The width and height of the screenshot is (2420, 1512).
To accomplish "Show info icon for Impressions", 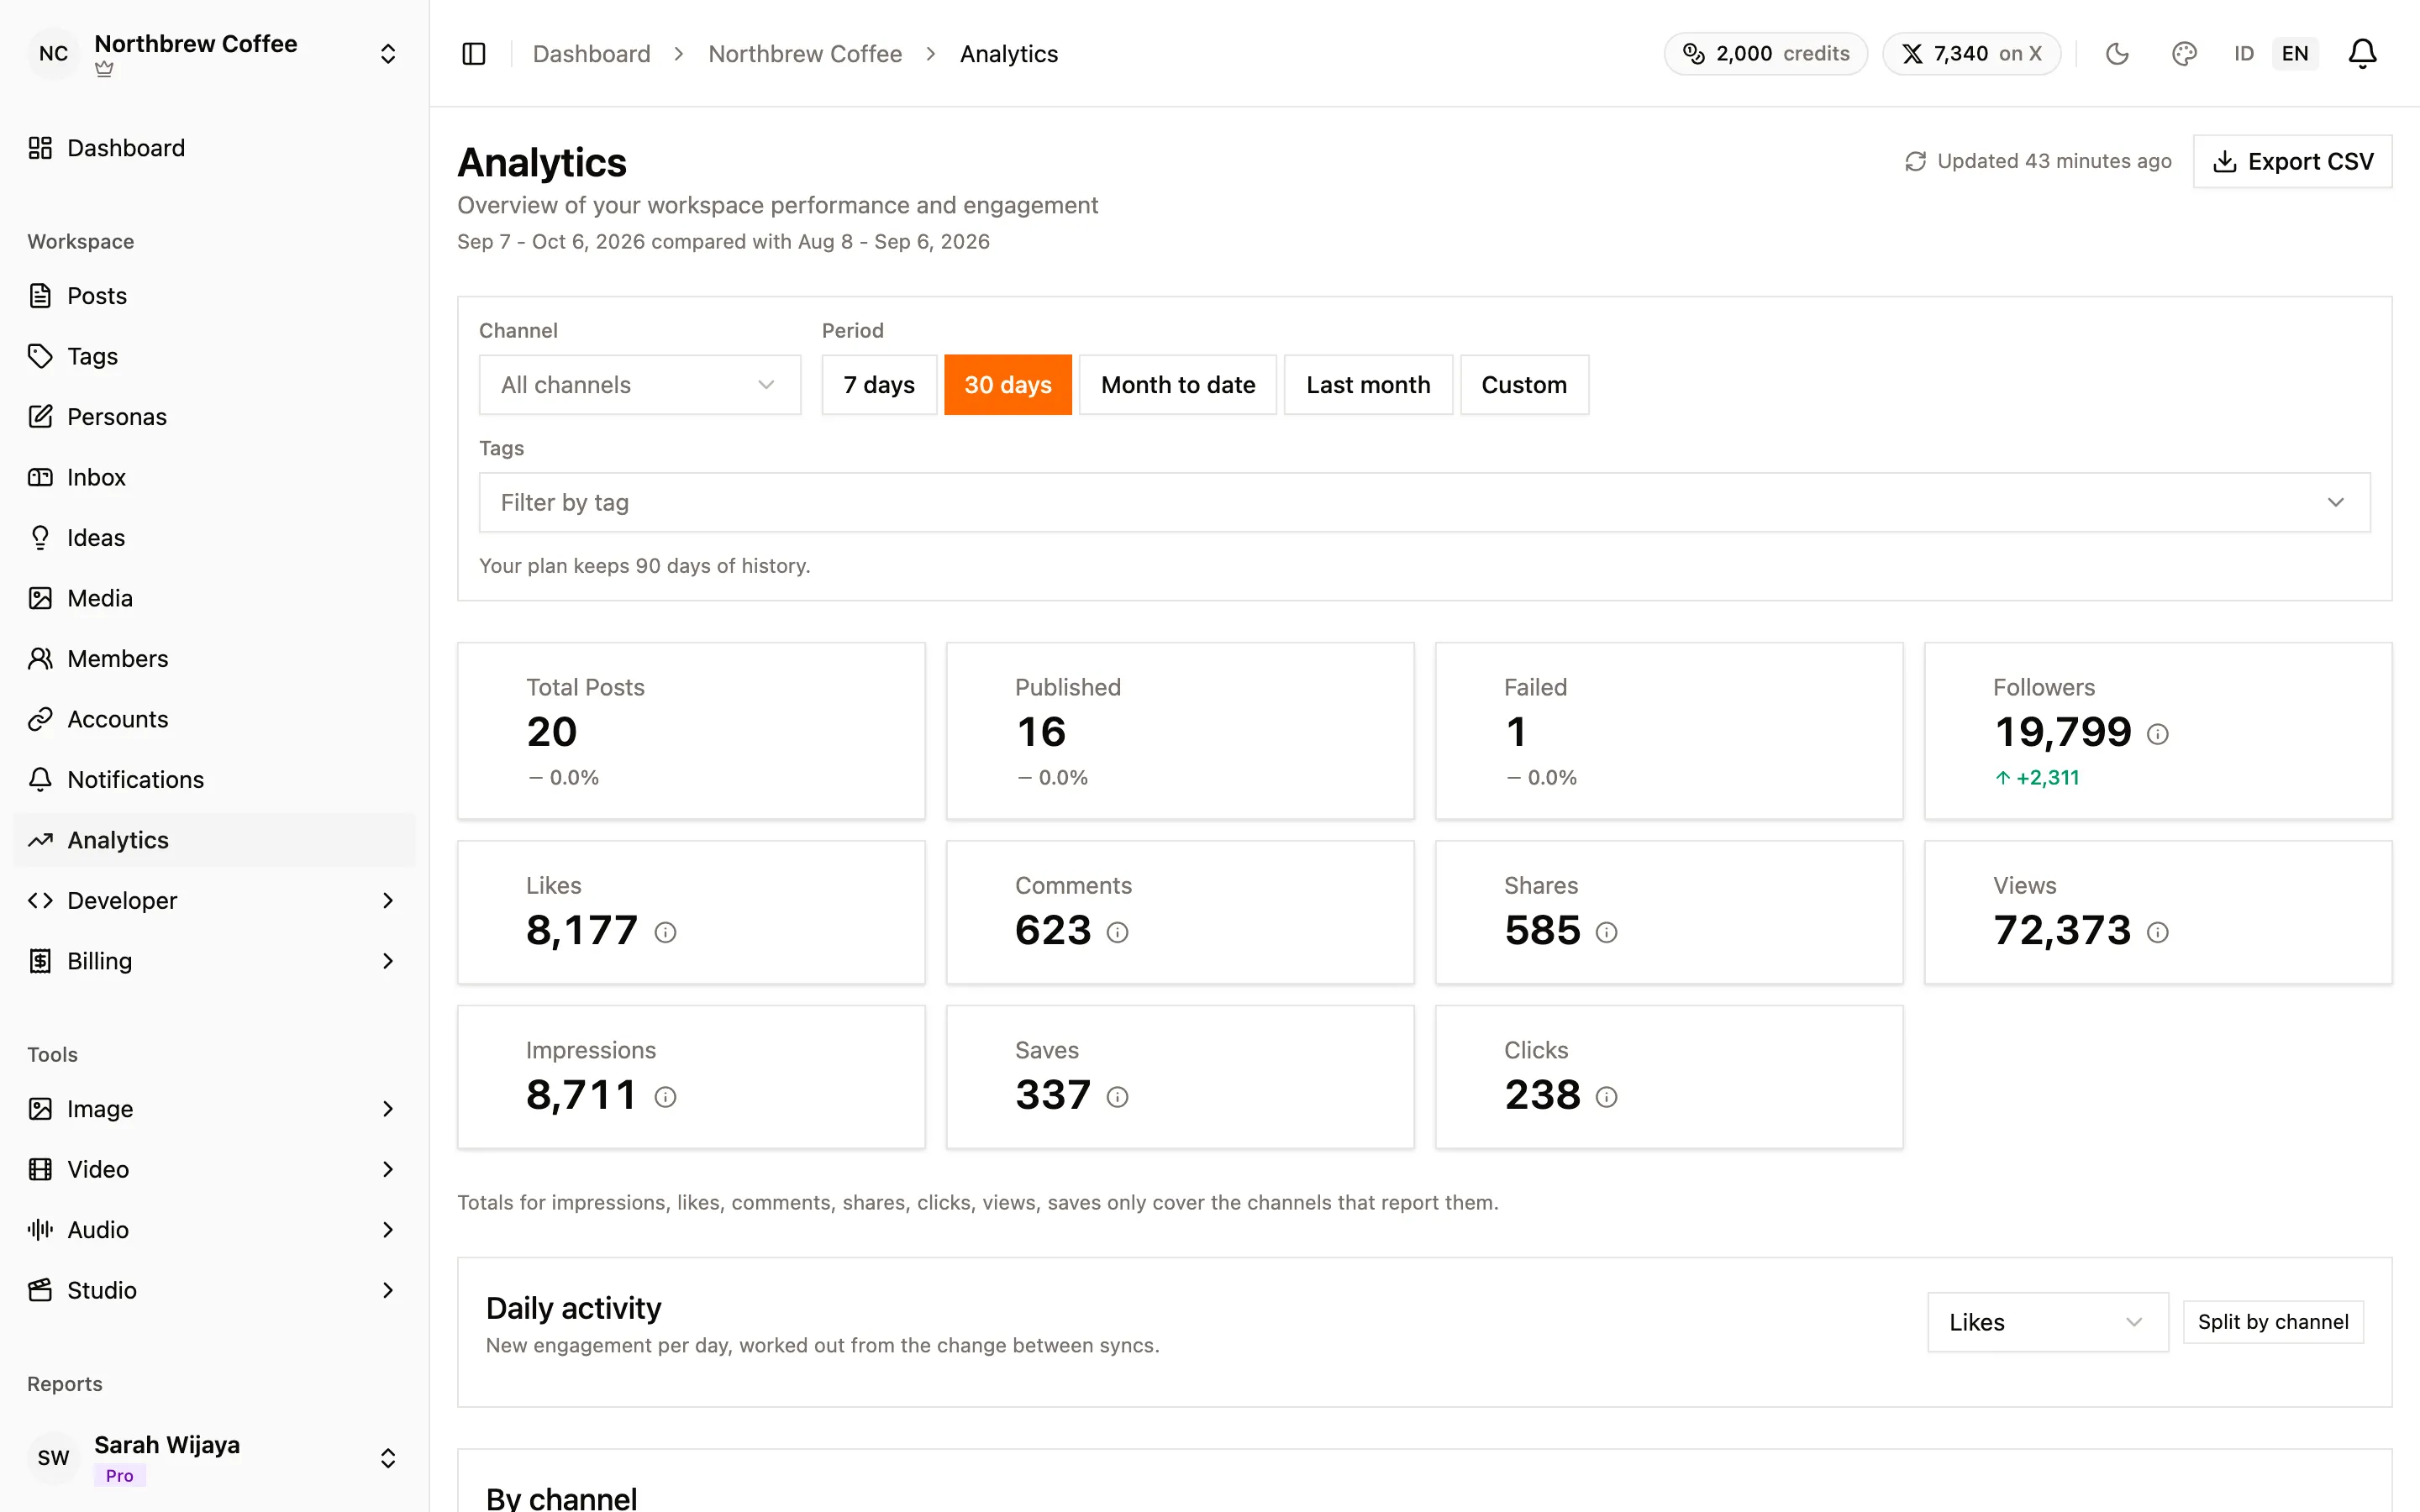I will pyautogui.click(x=665, y=1098).
